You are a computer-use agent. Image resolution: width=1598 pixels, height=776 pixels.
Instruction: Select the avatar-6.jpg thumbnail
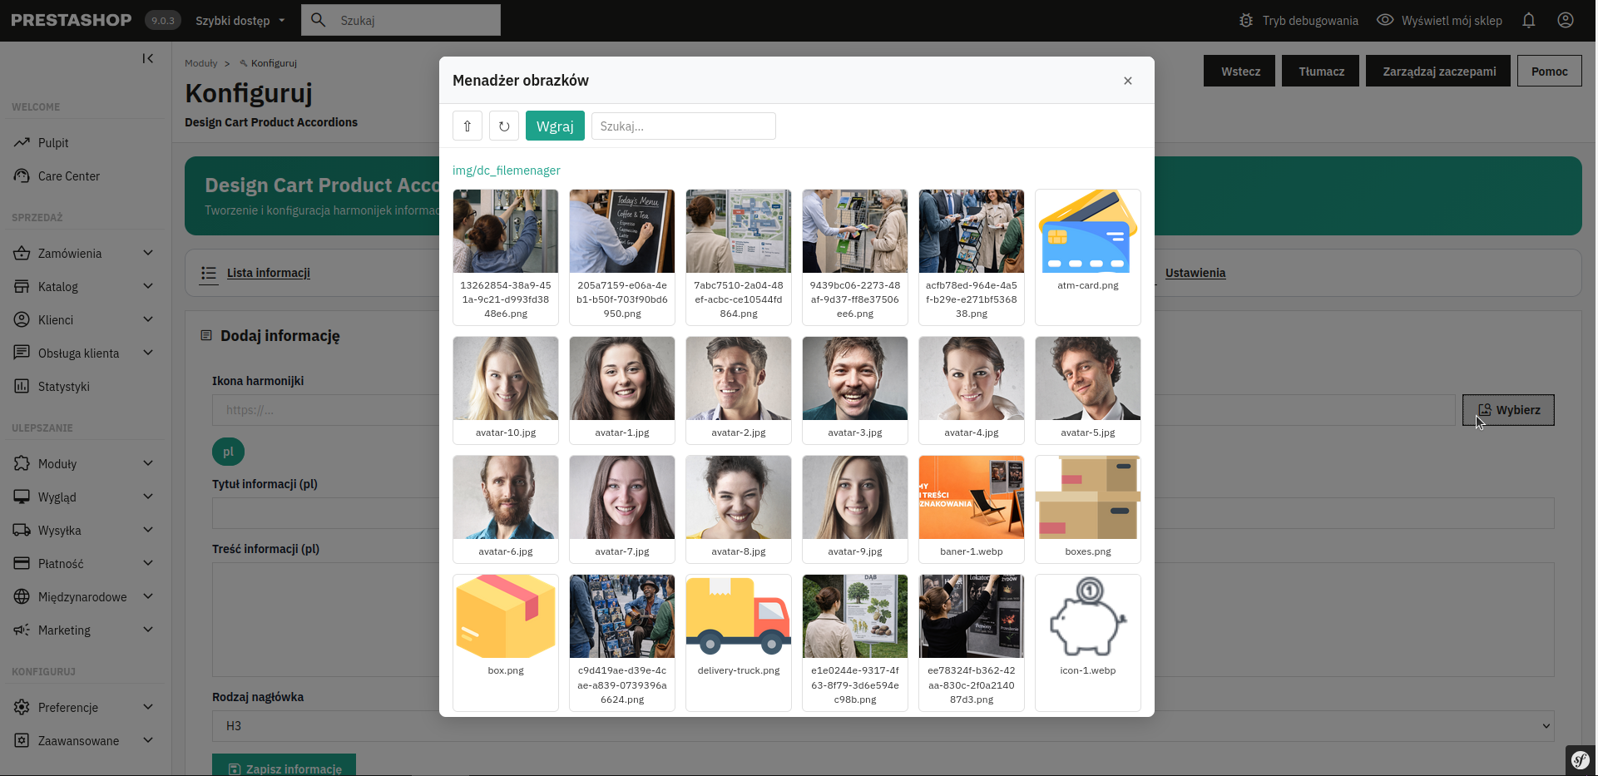click(x=506, y=509)
